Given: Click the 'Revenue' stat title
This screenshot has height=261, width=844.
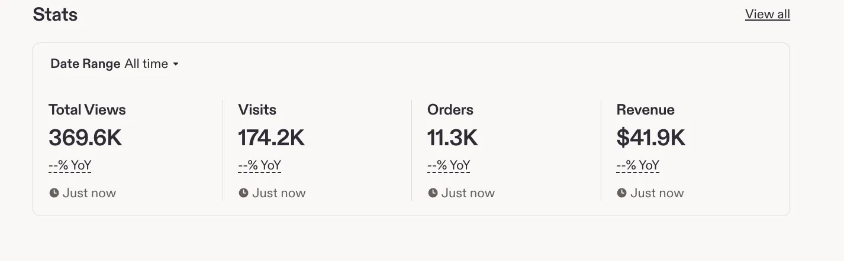Looking at the screenshot, I should tap(646, 110).
